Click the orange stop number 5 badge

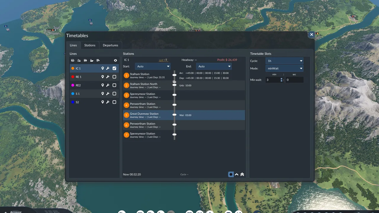(126, 115)
